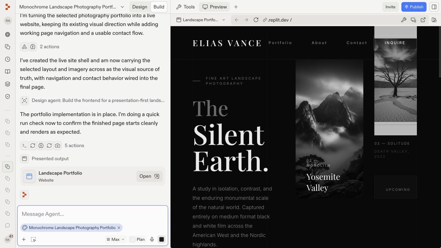
Task: Click the '03 — SOLITUDE' caption
Action: (392, 144)
